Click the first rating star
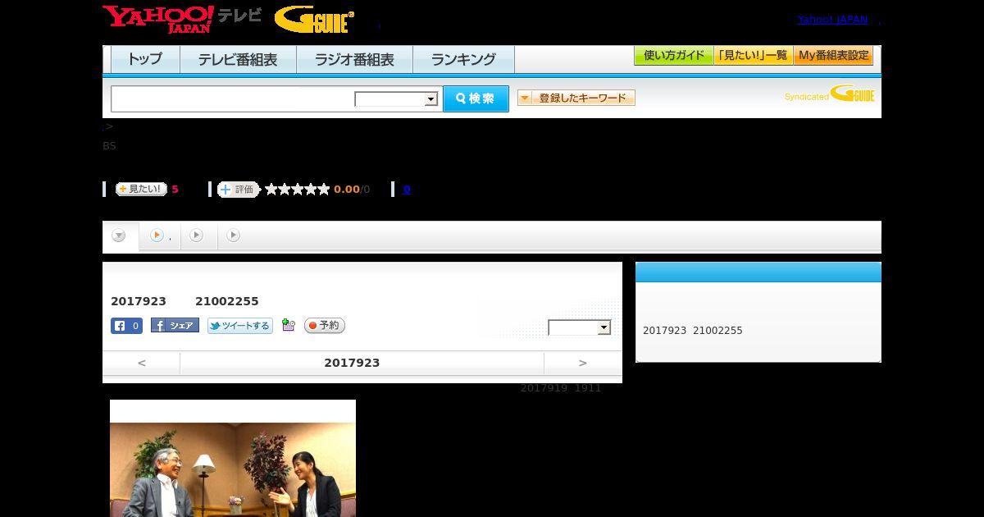Image resolution: width=984 pixels, height=517 pixels. point(271,190)
